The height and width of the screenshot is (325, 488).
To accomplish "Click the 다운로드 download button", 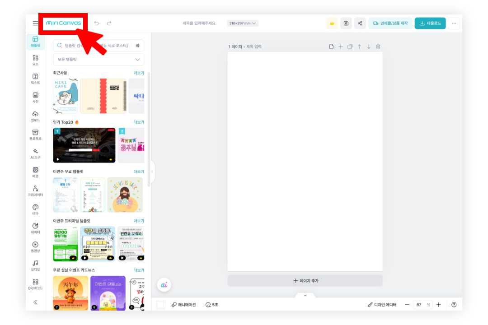I will [x=430, y=23].
